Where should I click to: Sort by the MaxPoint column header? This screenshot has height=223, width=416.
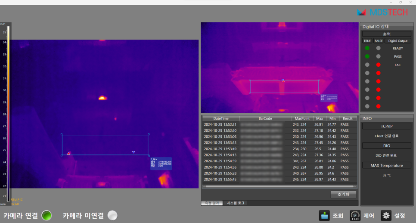[302, 118]
